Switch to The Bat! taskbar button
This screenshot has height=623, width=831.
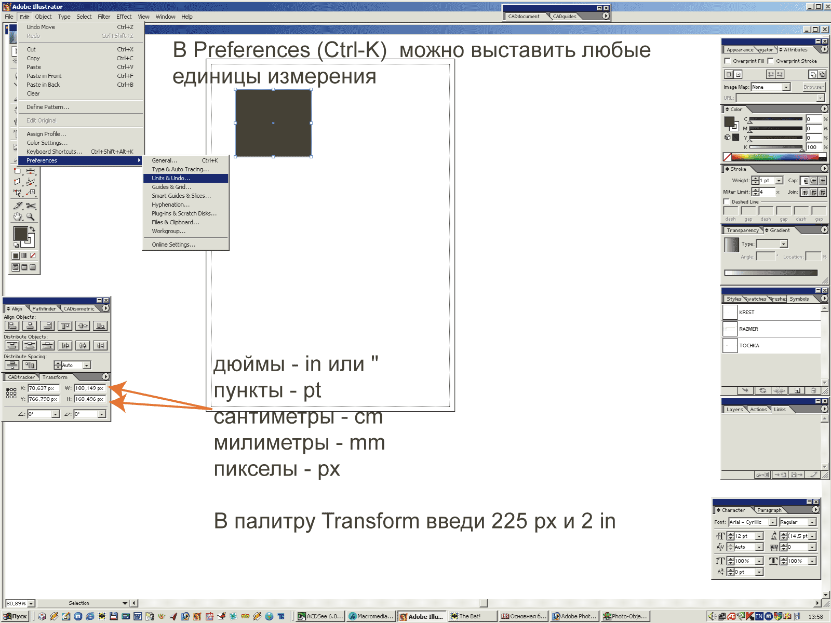(472, 616)
